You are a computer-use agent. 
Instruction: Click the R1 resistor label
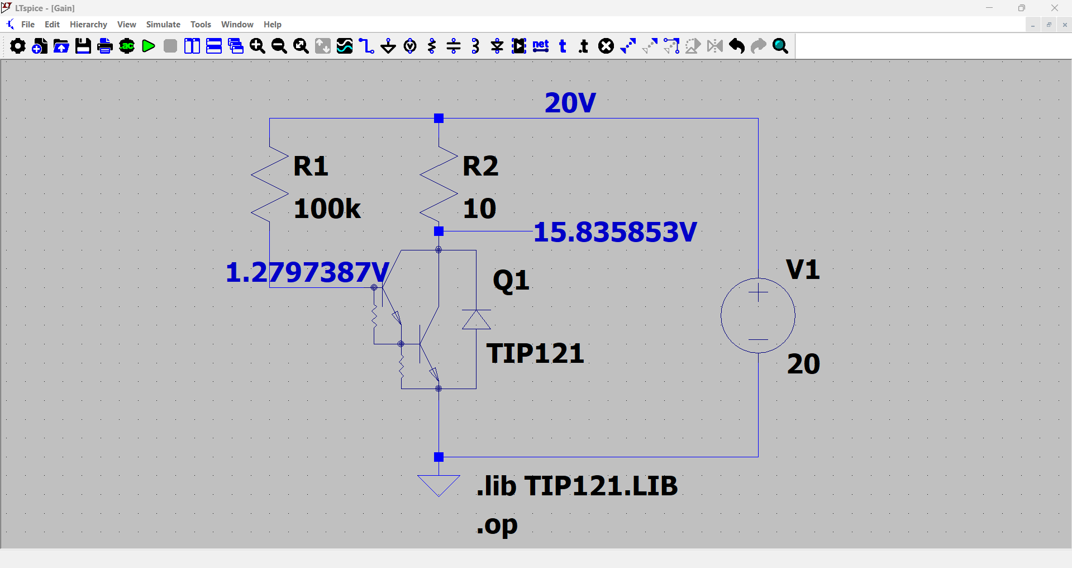(311, 167)
